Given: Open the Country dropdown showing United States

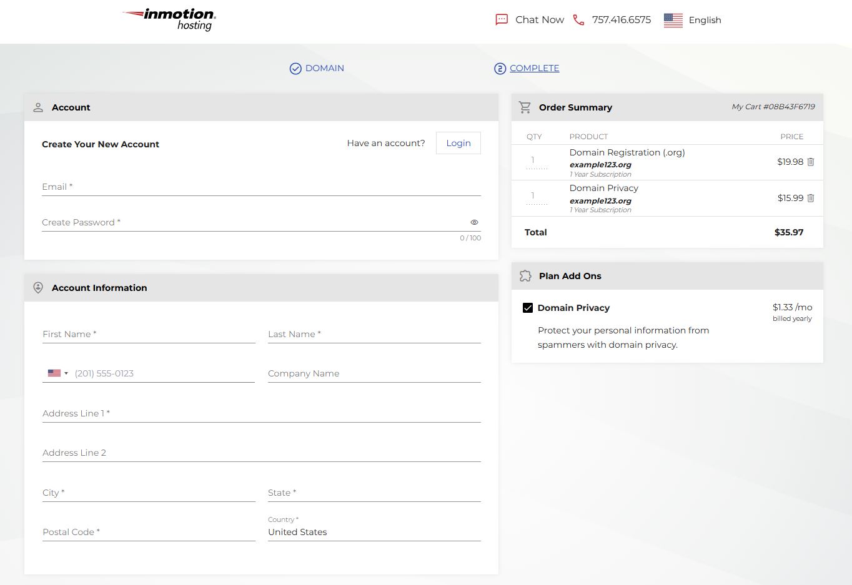Looking at the screenshot, I should pyautogui.click(x=374, y=531).
